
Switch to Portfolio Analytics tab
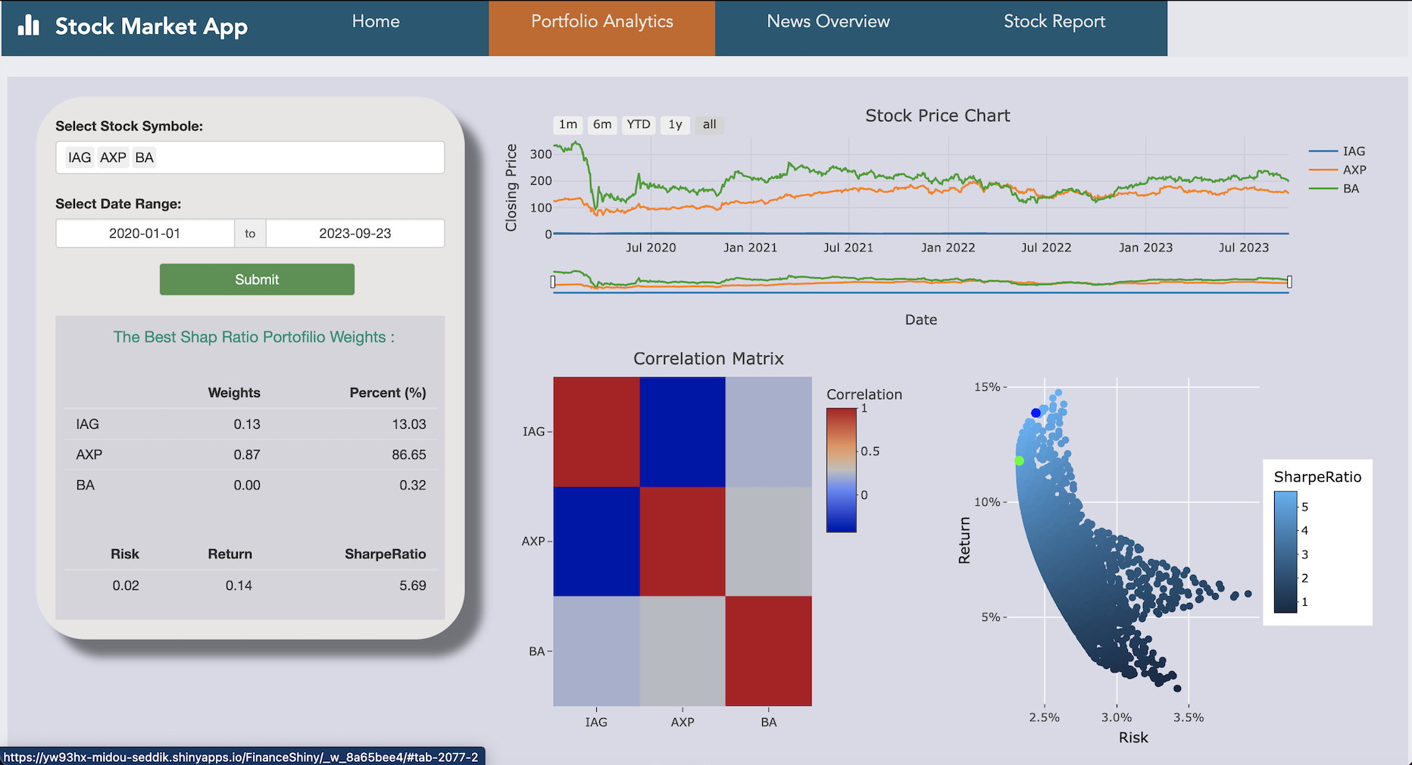(x=602, y=22)
